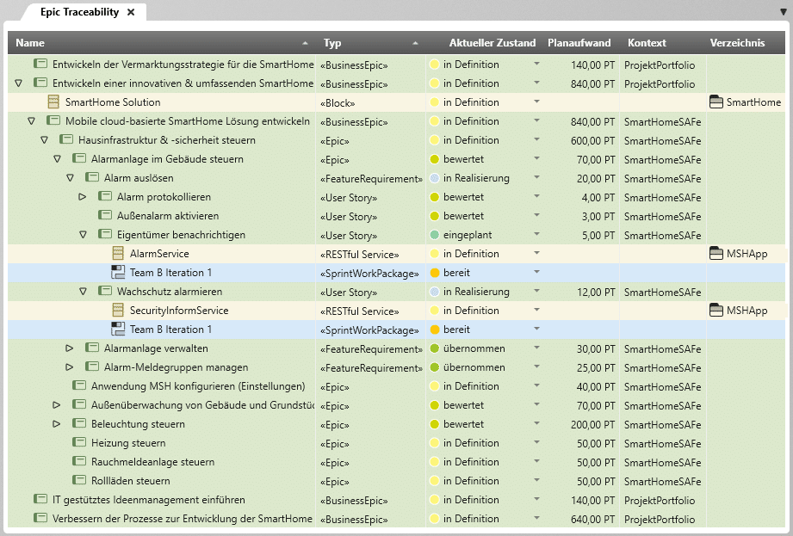Click the IT gestütztes Ideenmanagement epic icon

[40, 500]
